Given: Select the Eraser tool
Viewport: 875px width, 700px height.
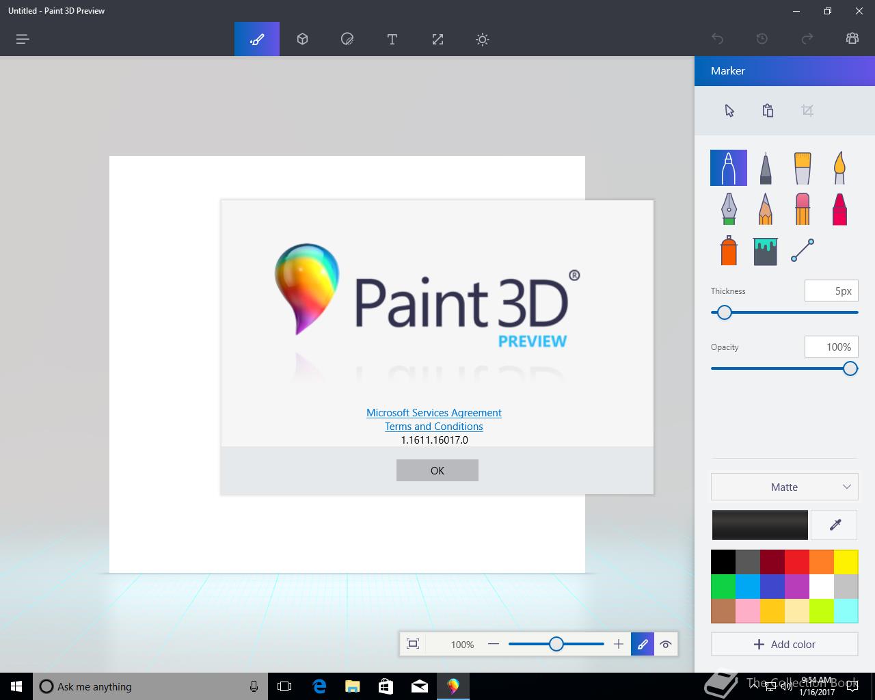Looking at the screenshot, I should coord(803,208).
